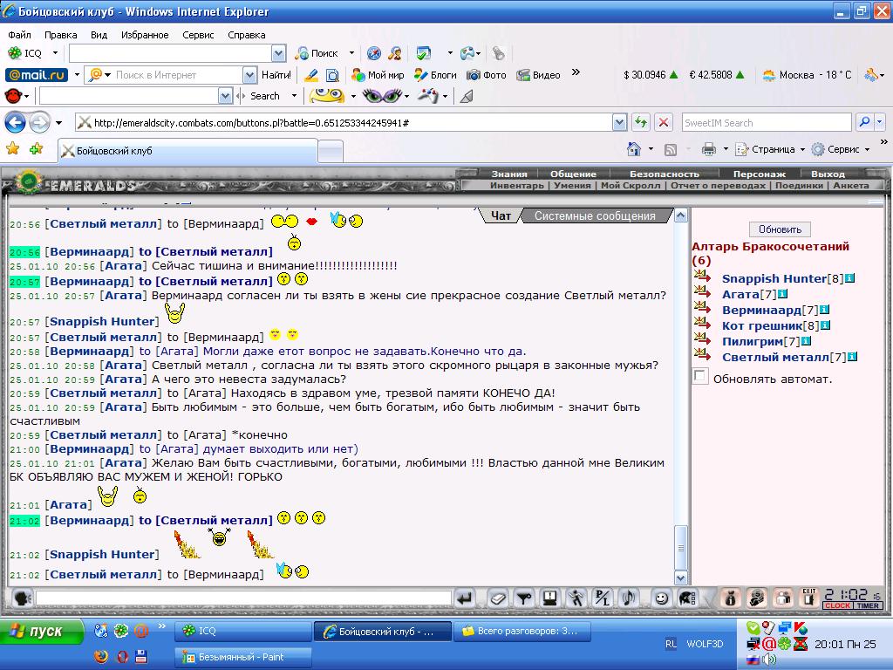Click the Print icon
The height and width of the screenshot is (670, 893).
click(x=708, y=149)
